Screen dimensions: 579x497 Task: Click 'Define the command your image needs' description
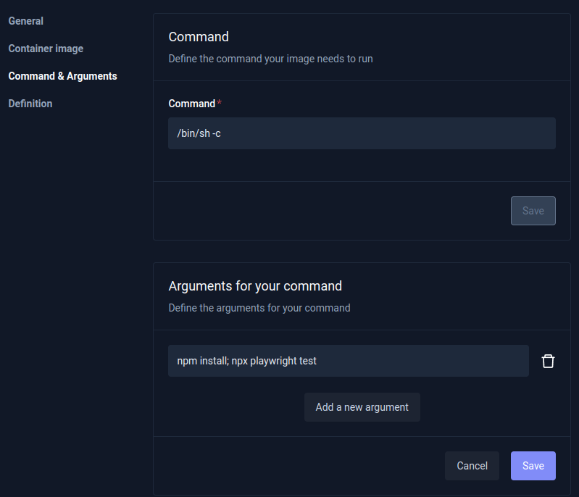(x=270, y=59)
